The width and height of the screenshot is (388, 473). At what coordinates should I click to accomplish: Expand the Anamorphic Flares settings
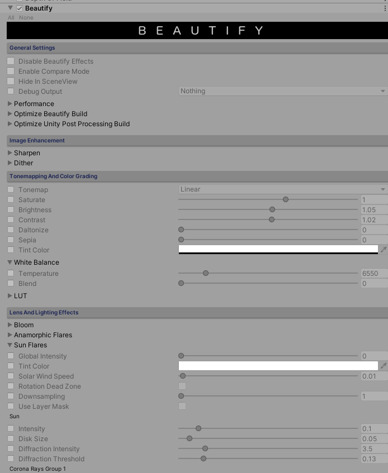tap(10, 335)
